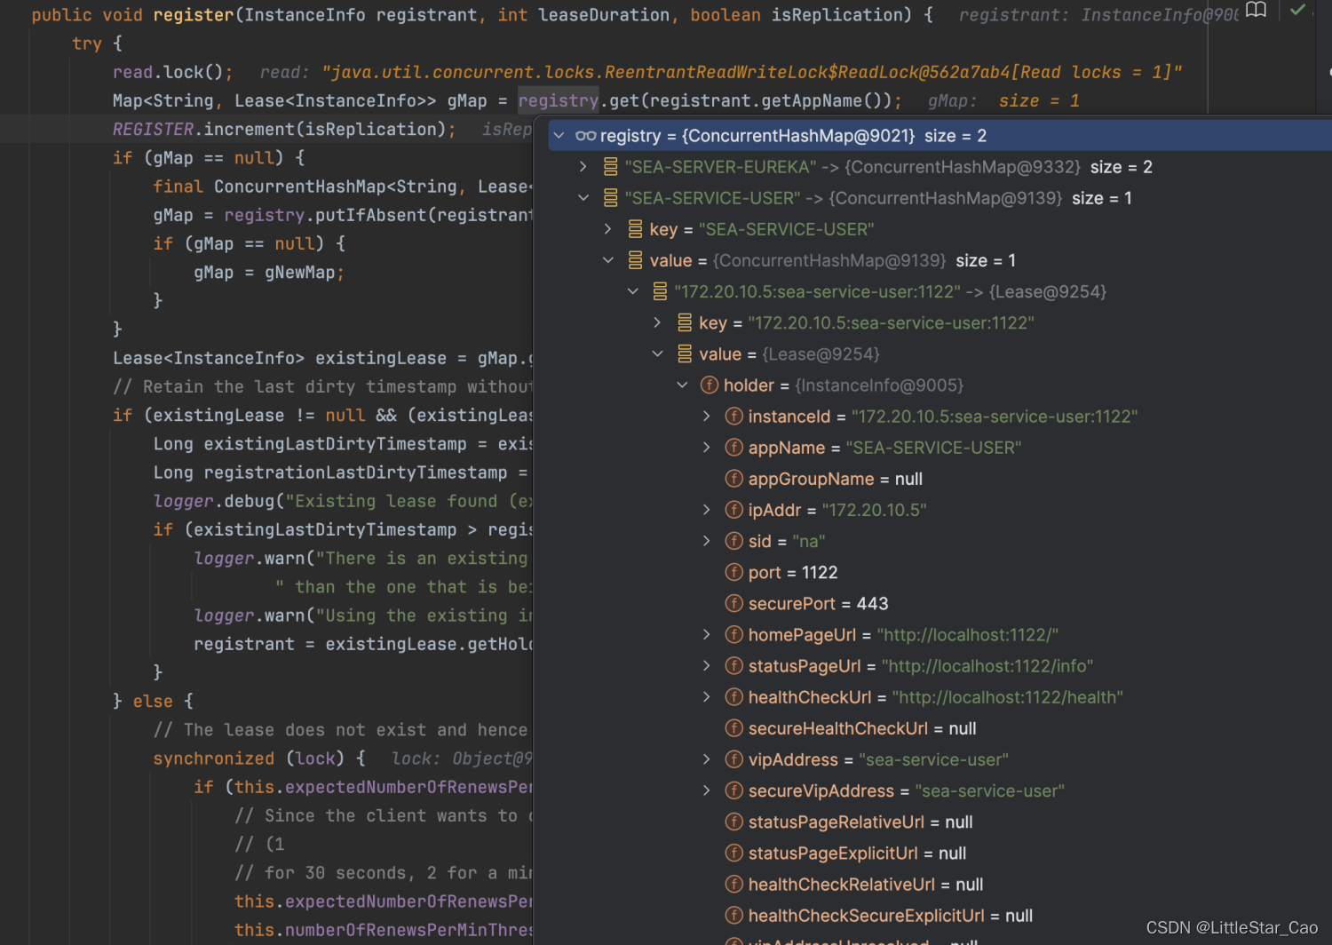Click icon beside key = "SEA-SERVICE-USER"
The width and height of the screenshot is (1332, 945).
(636, 229)
